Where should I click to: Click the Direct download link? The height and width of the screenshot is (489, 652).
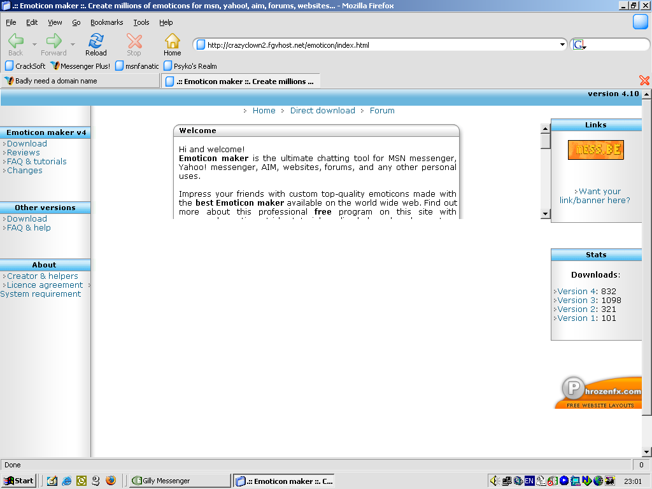click(322, 111)
